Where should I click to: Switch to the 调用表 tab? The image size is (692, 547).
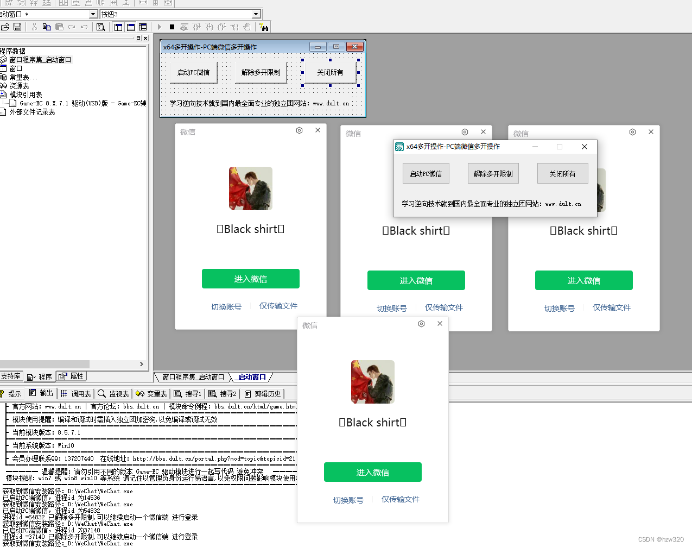[x=76, y=394]
